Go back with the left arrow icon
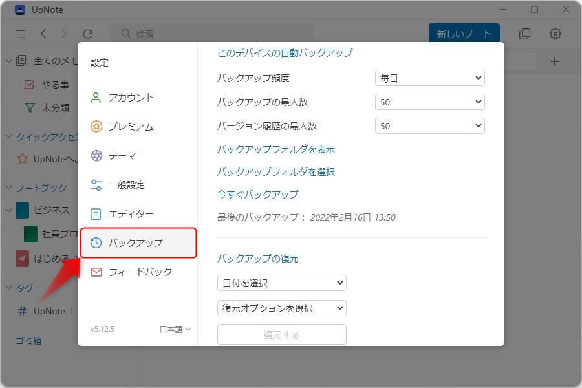 click(43, 34)
